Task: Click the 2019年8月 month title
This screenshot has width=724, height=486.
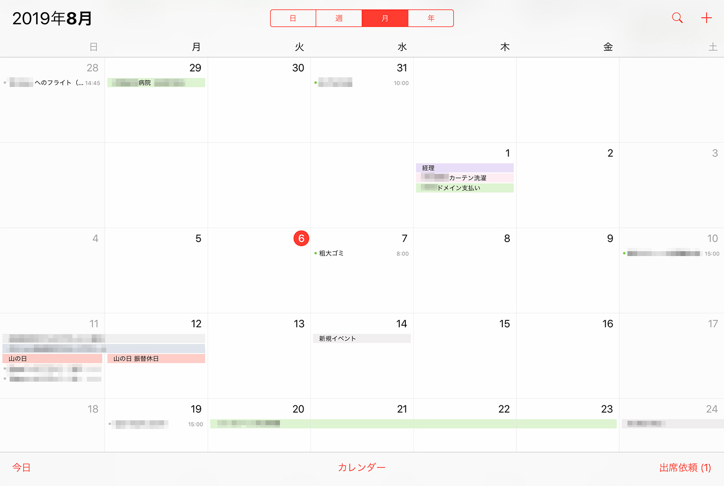Action: [x=52, y=18]
